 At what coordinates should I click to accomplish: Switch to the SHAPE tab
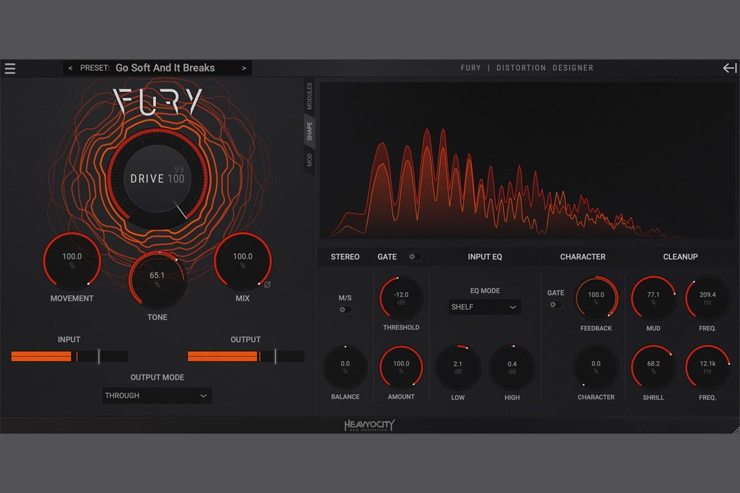coord(310,131)
